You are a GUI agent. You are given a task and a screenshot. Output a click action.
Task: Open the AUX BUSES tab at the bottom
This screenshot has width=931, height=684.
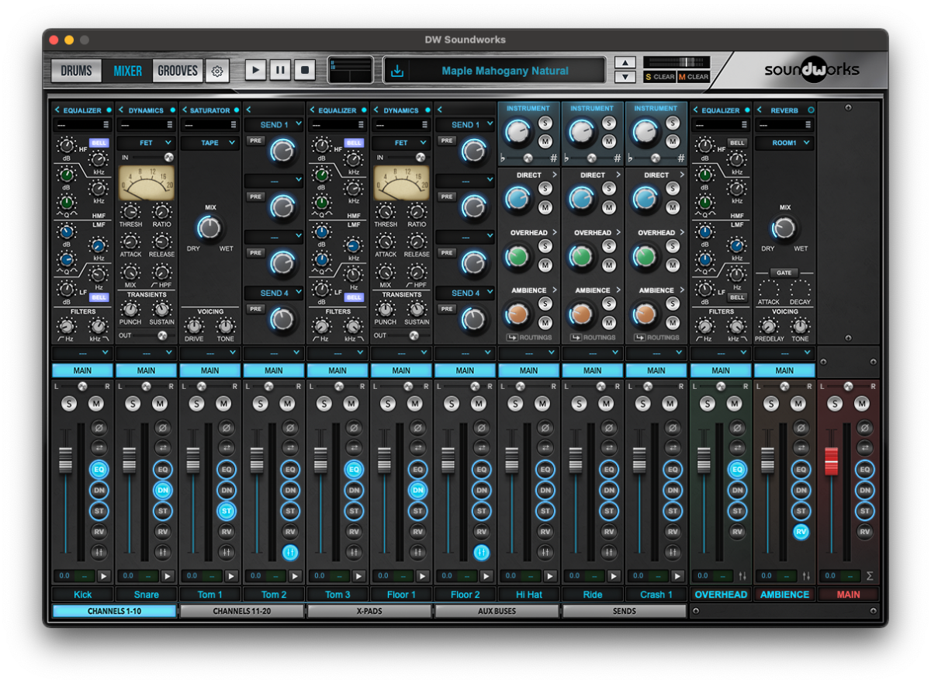[497, 611]
